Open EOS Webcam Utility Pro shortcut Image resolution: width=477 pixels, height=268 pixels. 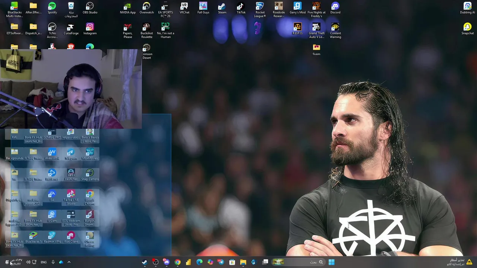[x=71, y=218]
